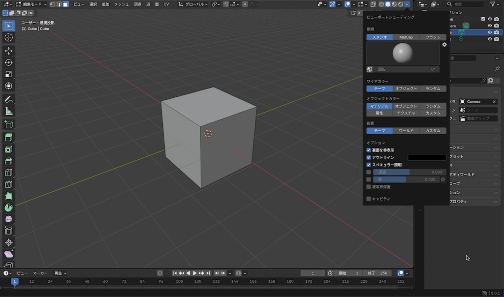Enable the キャビティ checkbox

[x=369, y=199]
